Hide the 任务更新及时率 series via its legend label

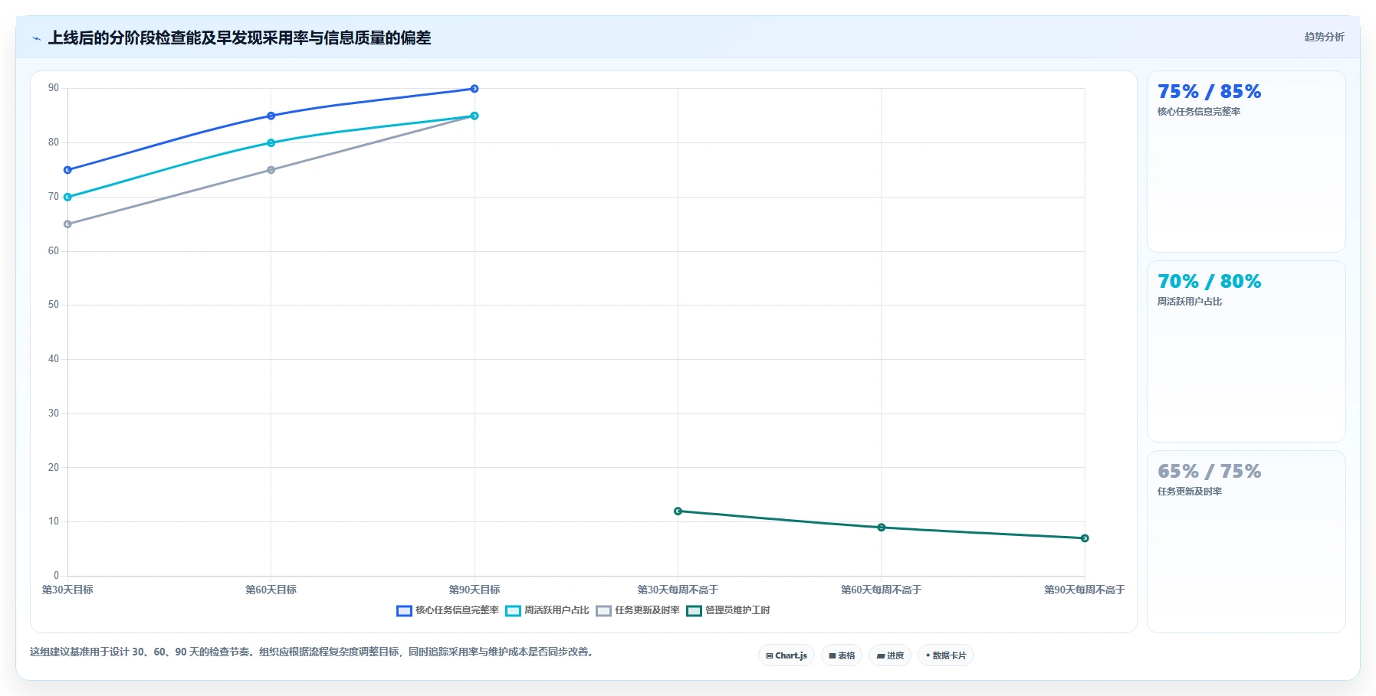coord(647,610)
